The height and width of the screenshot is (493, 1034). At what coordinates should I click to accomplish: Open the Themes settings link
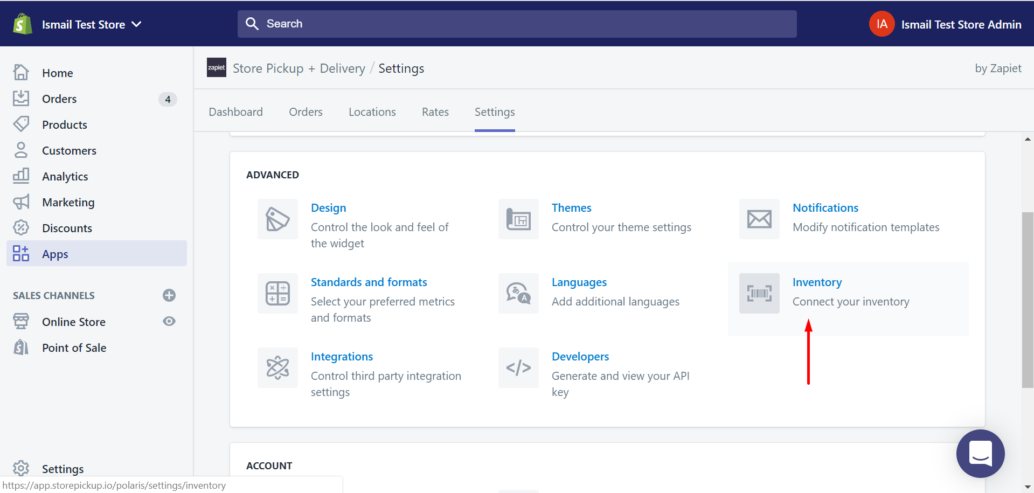(x=571, y=207)
